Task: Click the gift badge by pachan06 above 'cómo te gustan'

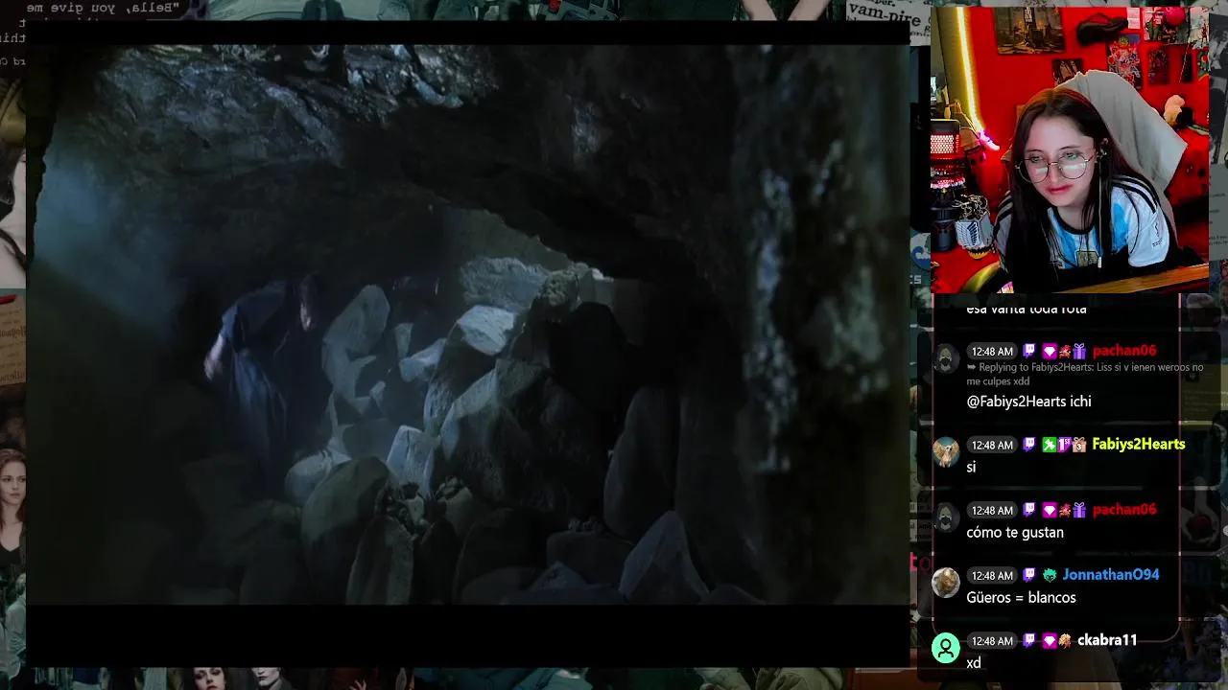Action: pos(1079,510)
